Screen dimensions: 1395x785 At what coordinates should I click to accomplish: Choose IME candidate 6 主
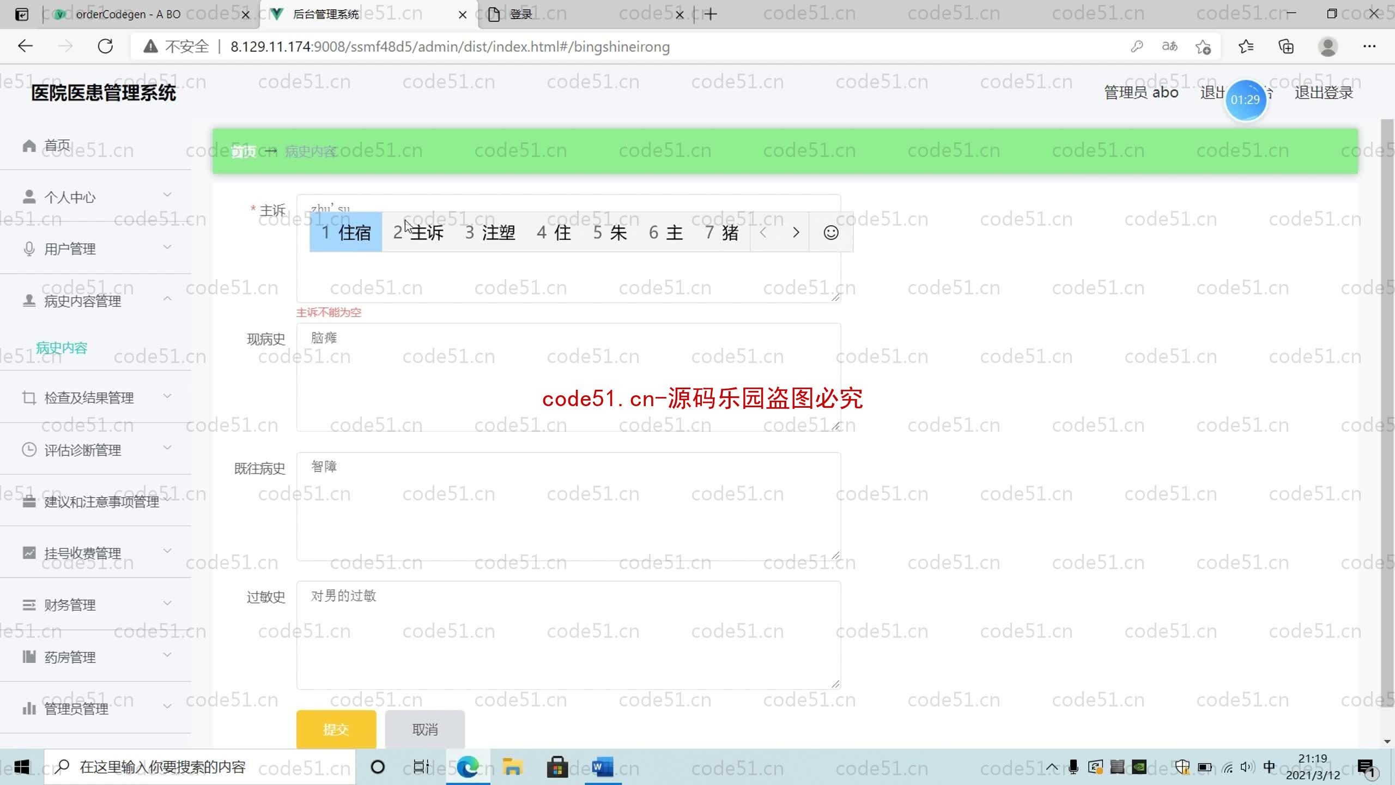666,233
